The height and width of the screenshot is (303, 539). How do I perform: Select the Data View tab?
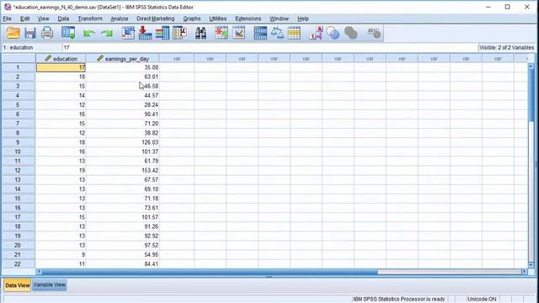[x=17, y=285]
